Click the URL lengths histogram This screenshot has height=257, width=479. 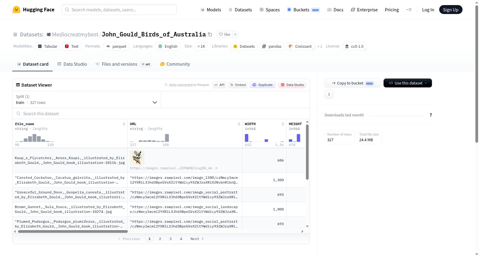[149, 138]
